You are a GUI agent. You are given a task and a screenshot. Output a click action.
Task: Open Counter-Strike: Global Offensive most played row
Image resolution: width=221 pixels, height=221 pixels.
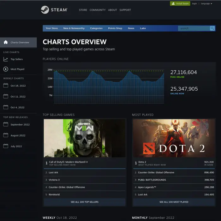(x=174, y=172)
